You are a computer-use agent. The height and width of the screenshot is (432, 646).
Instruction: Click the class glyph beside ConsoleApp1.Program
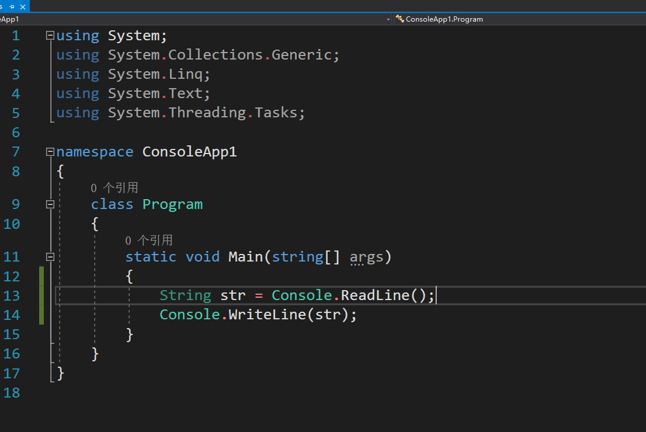(x=401, y=19)
